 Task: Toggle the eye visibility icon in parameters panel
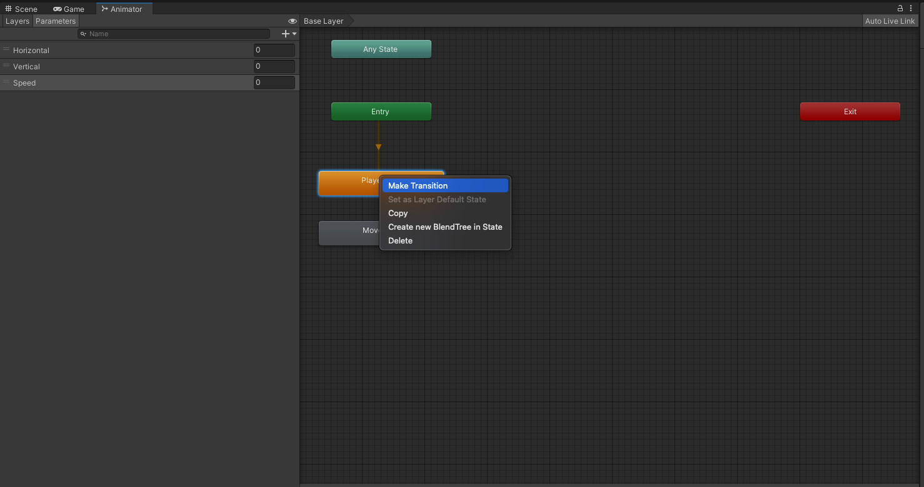point(292,21)
